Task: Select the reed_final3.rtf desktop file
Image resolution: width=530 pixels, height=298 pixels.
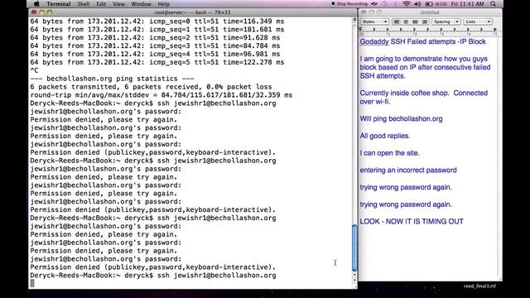Action: (479, 286)
